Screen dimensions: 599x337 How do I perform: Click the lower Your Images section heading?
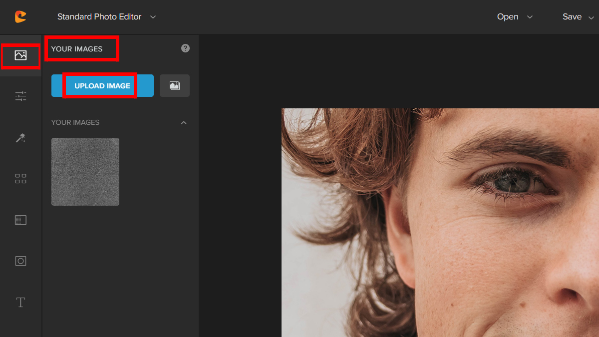(75, 122)
